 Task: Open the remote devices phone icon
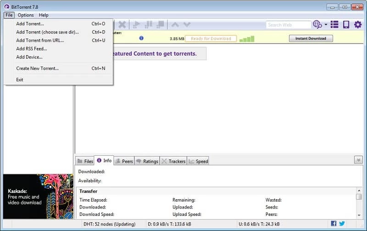click(x=346, y=25)
